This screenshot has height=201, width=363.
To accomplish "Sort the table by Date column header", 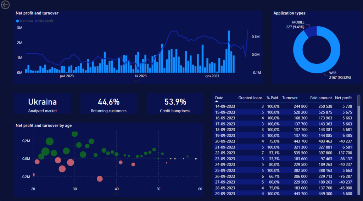I will [x=219, y=98].
